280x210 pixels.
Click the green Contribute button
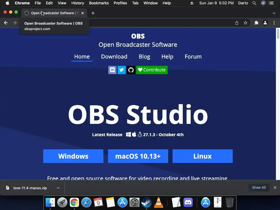point(152,70)
